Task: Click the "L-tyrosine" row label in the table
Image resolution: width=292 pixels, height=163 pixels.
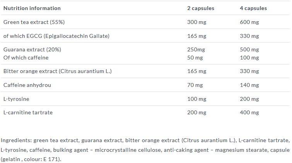Action: pyautogui.click(x=16, y=99)
